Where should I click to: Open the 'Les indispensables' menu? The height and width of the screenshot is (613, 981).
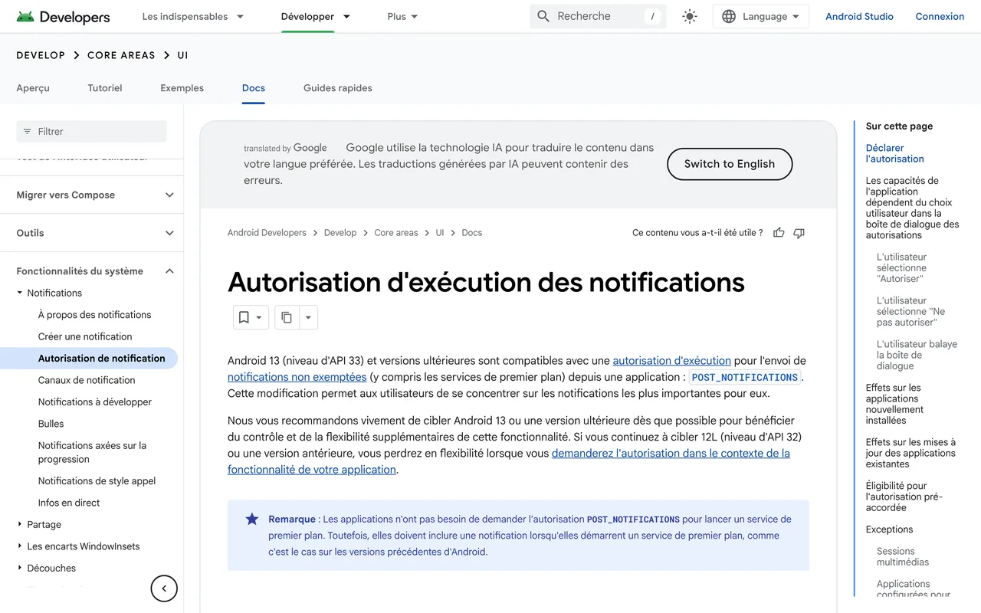tap(193, 16)
